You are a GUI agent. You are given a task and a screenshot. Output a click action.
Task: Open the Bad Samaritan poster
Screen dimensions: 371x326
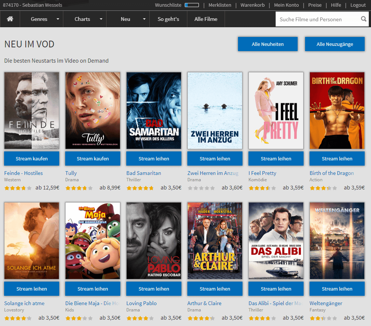pos(154,111)
